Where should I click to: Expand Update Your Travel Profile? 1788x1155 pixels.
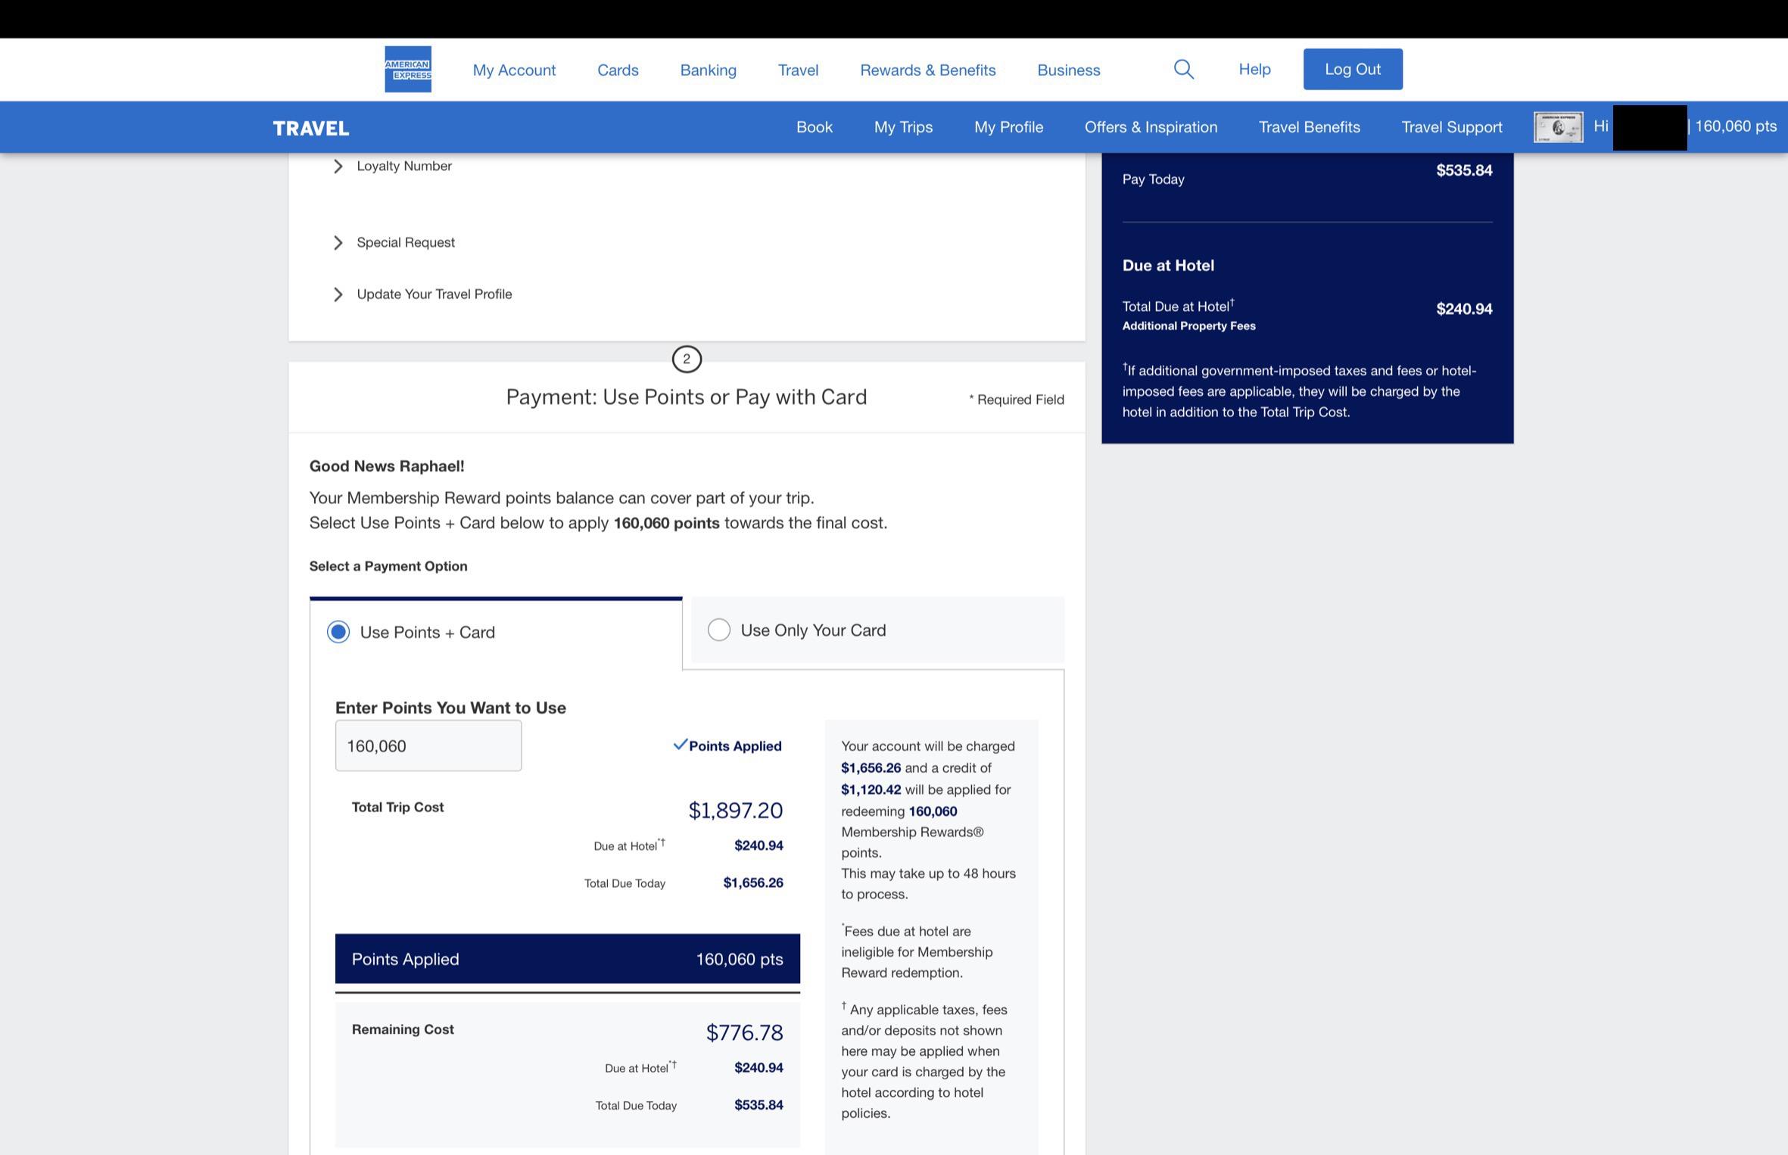(x=434, y=294)
